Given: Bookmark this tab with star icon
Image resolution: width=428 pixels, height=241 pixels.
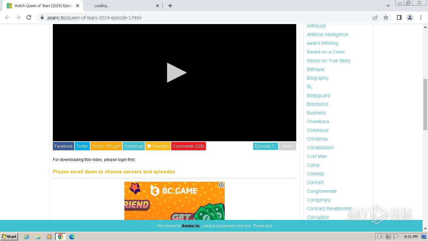Looking at the screenshot, I should pos(386,17).
